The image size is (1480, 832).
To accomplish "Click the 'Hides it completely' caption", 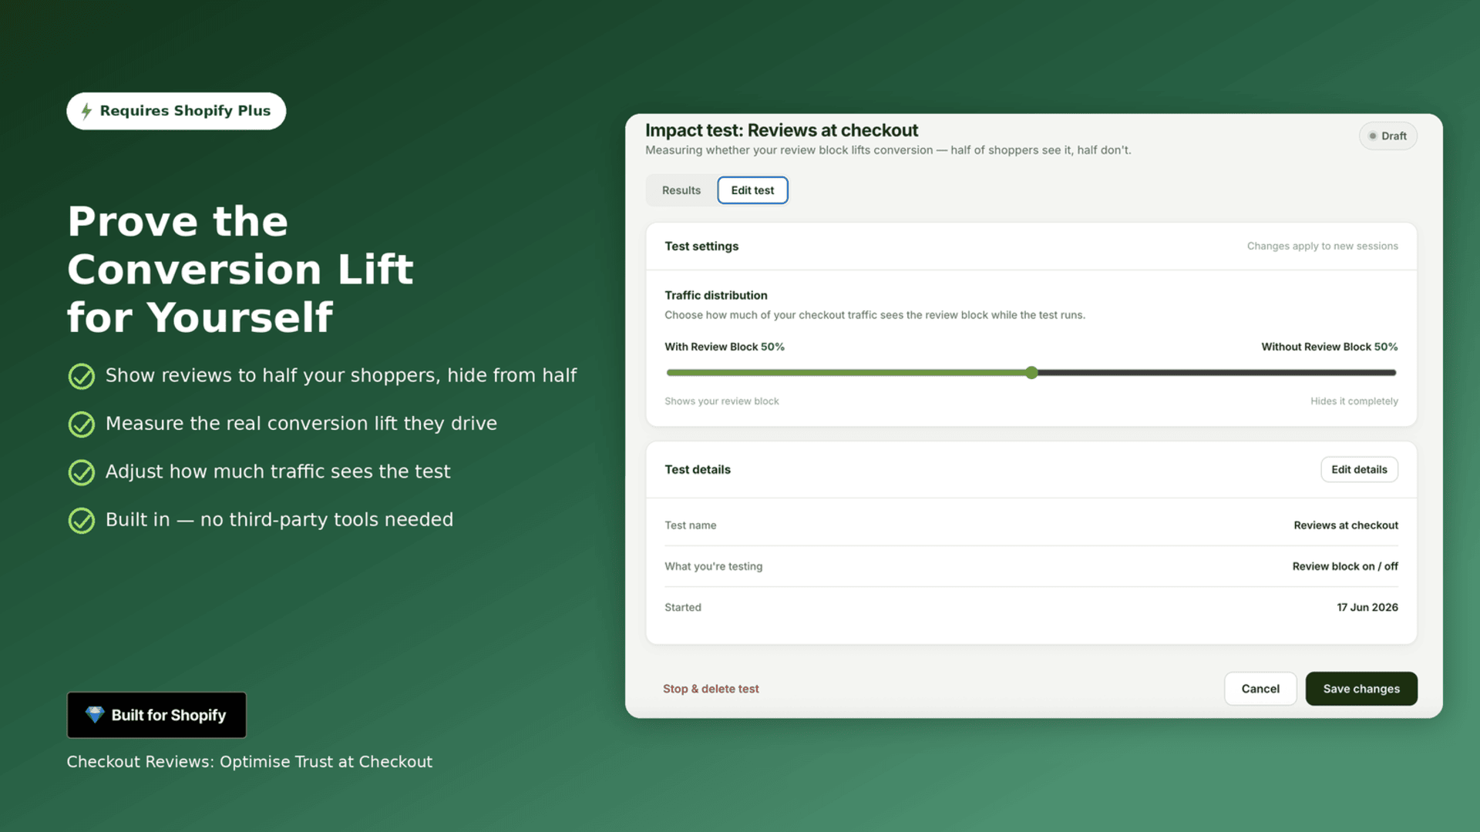I will click(x=1354, y=401).
